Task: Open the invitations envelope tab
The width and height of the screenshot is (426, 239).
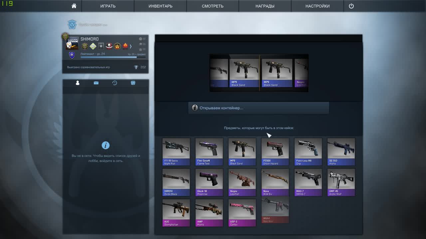Action: [96, 83]
